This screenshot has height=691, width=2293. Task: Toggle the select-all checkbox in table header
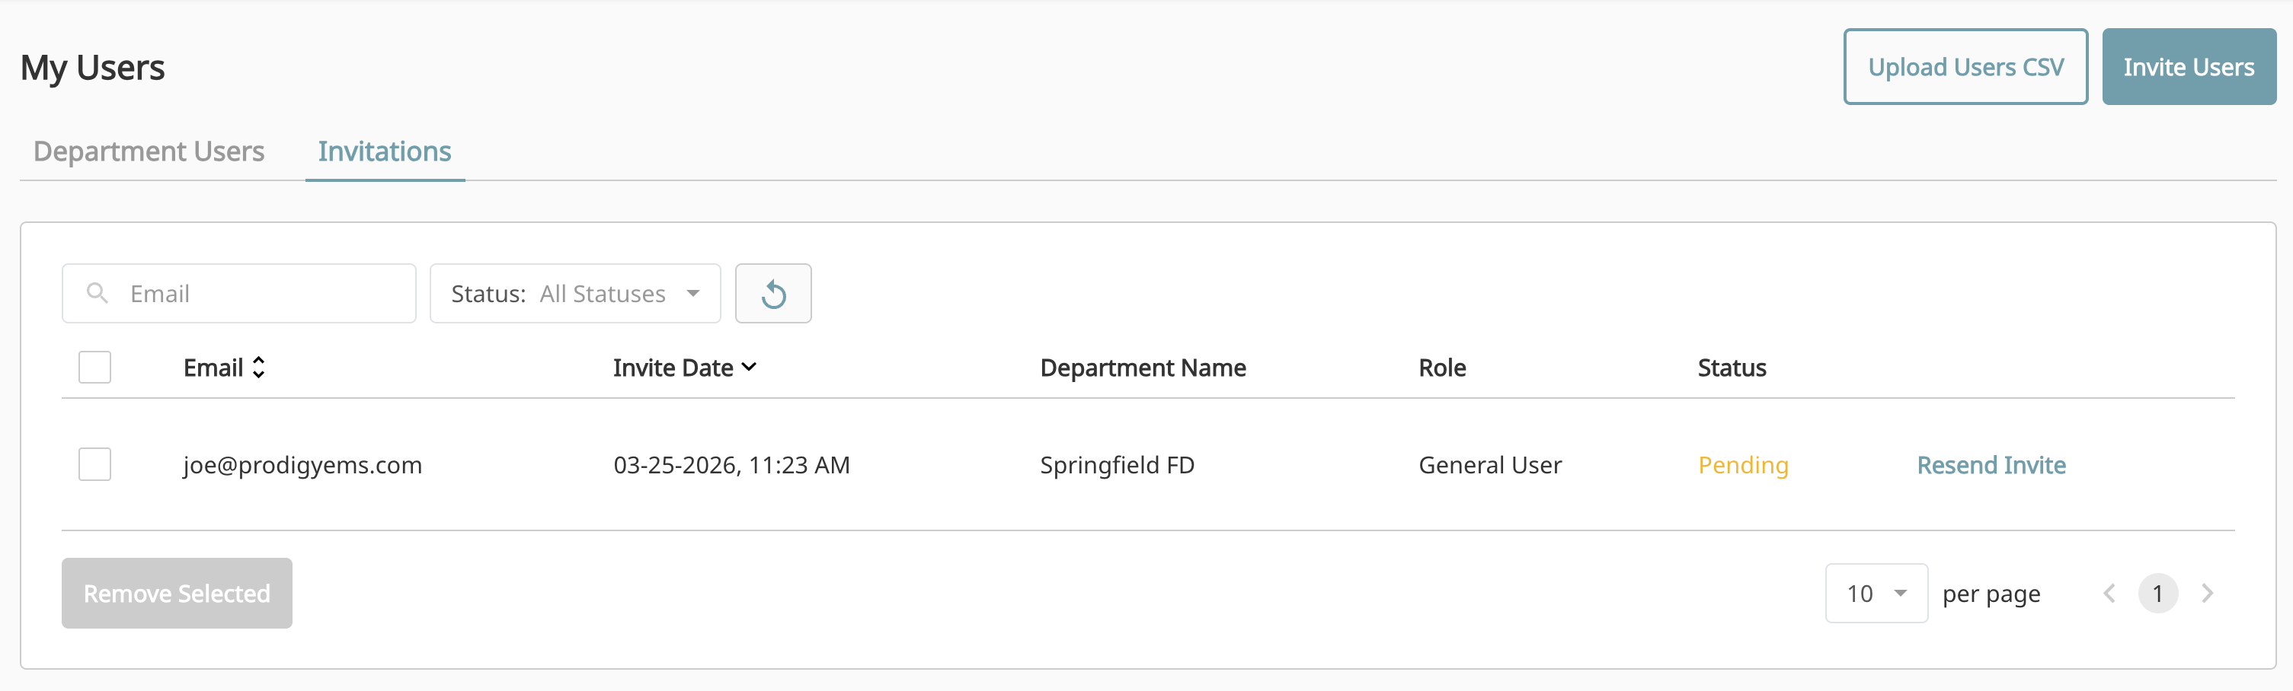(94, 366)
